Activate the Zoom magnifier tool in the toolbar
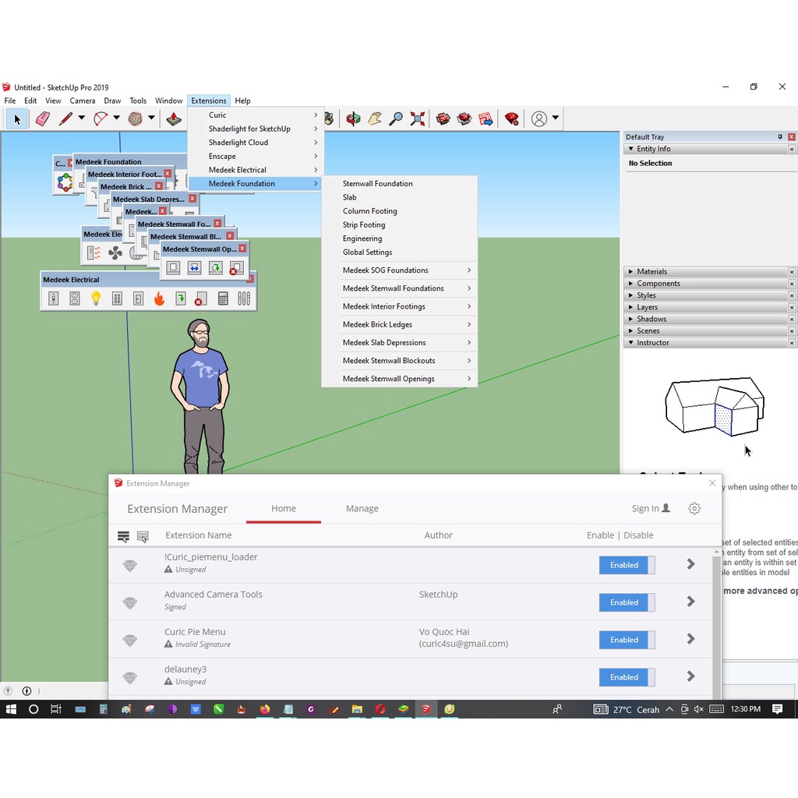798x798 pixels. (397, 118)
